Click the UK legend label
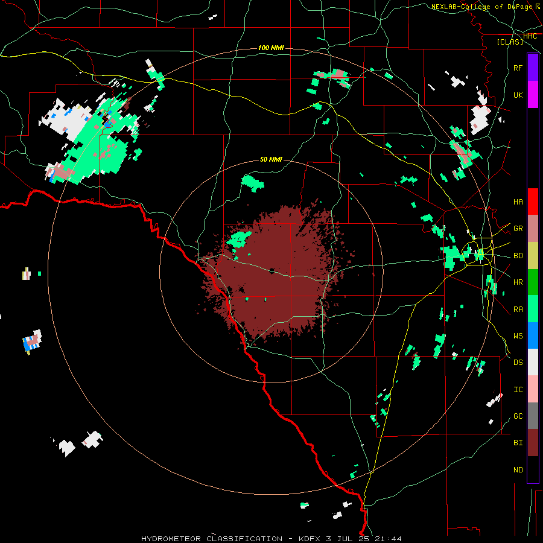 pos(518,95)
